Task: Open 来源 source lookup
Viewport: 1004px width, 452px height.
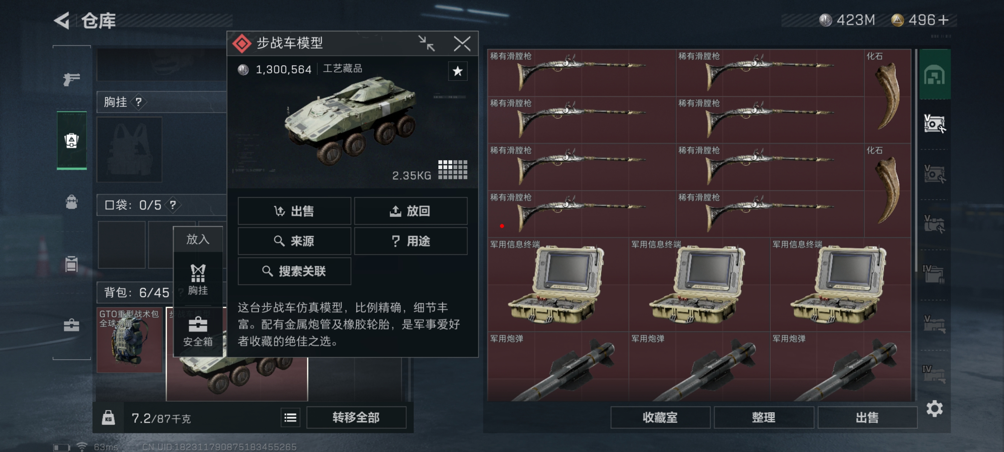Action: 294,241
